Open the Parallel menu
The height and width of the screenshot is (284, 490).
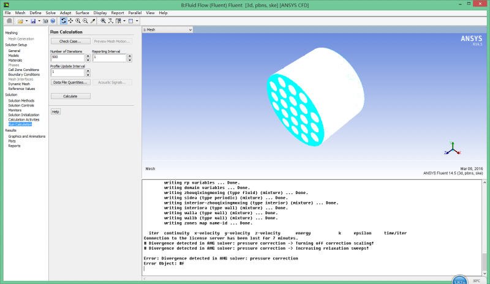pyautogui.click(x=135, y=13)
